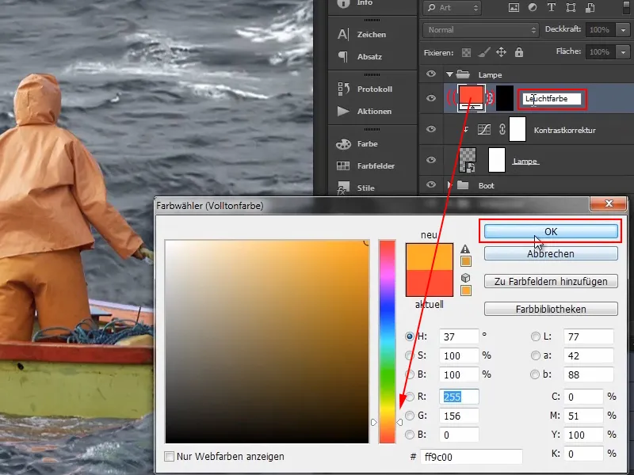
Task: Click inside the large orange color field
Action: [x=267, y=341]
